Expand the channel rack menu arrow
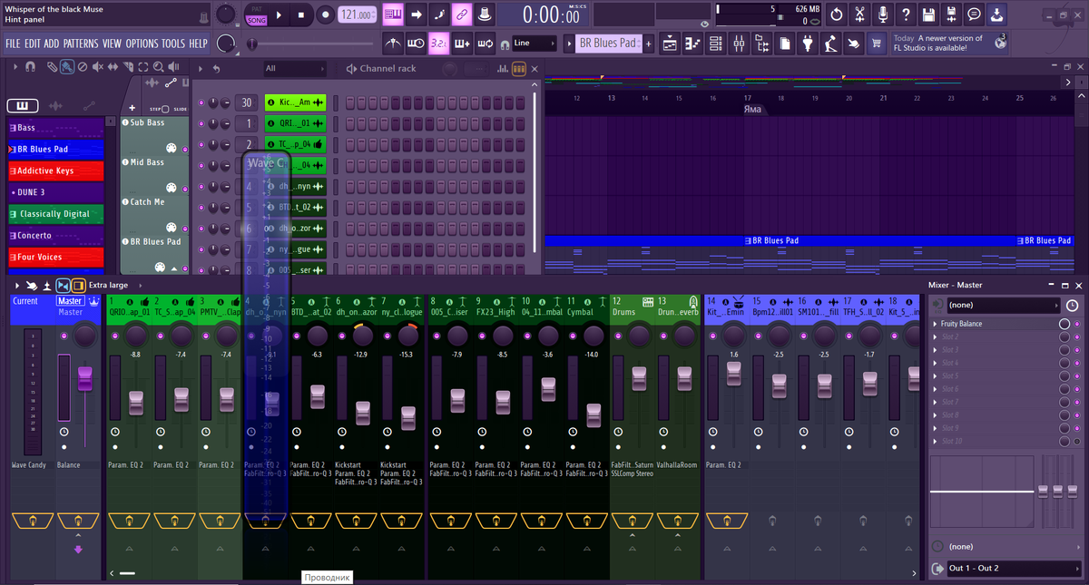This screenshot has height=585, width=1089. (x=200, y=68)
